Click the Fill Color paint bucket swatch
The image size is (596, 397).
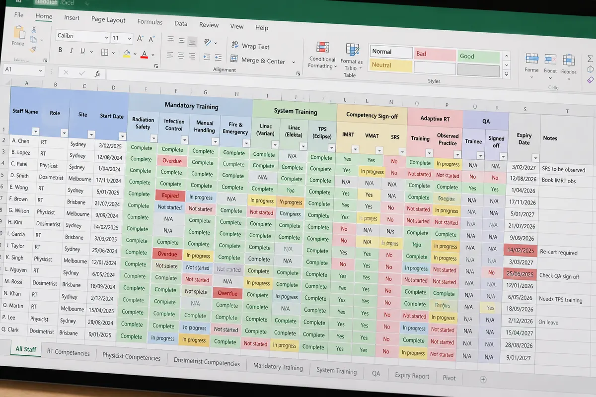(x=127, y=53)
